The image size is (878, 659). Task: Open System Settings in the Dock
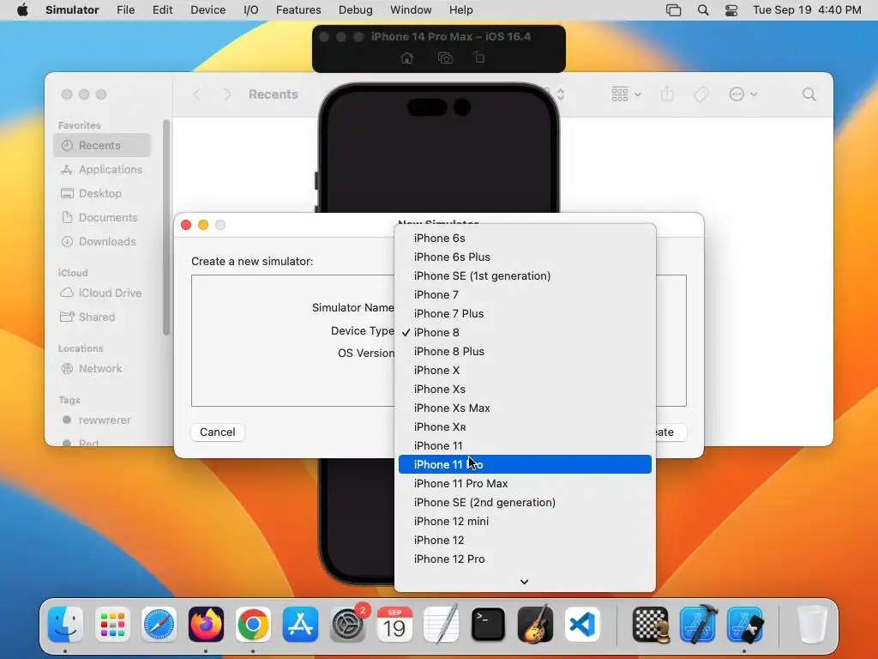coord(347,624)
